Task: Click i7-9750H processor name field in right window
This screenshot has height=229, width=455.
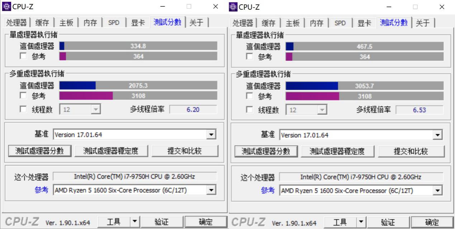Action: [361, 177]
